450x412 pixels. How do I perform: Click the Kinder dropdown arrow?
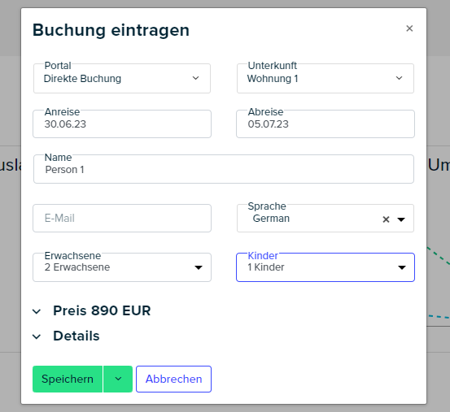pyautogui.click(x=402, y=267)
